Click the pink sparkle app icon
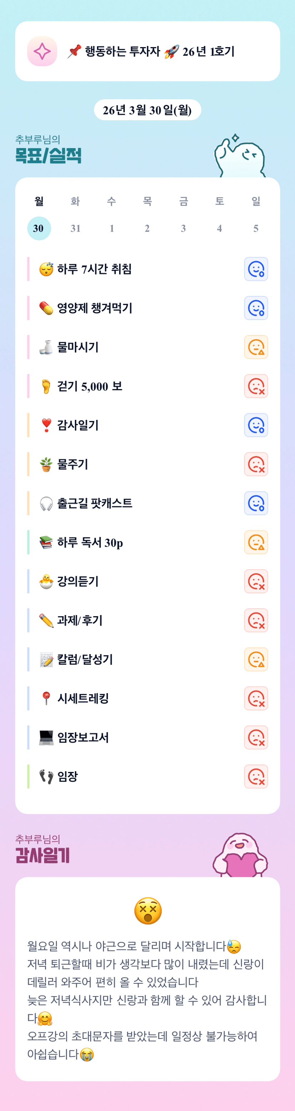The width and height of the screenshot is (295, 1111). click(x=42, y=51)
